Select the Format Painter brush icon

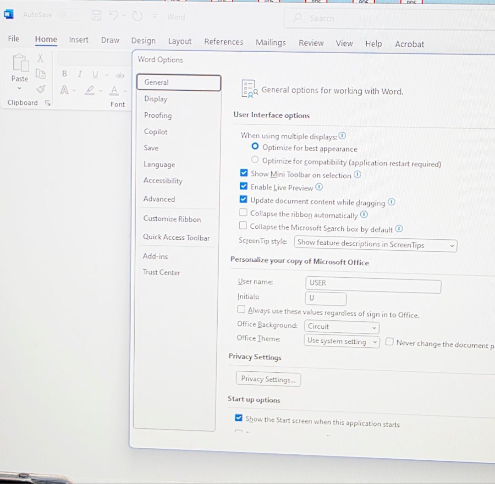coord(41,89)
